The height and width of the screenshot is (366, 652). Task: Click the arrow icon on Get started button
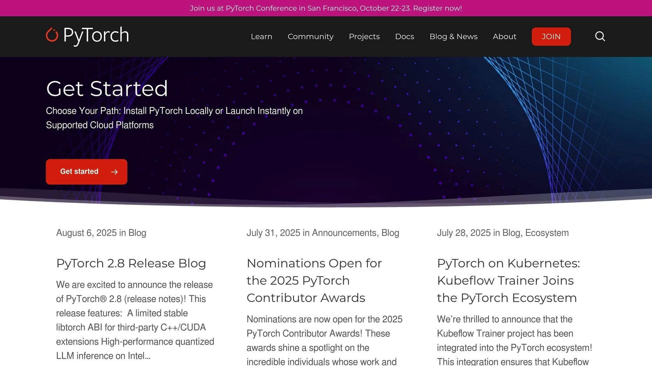tap(114, 172)
